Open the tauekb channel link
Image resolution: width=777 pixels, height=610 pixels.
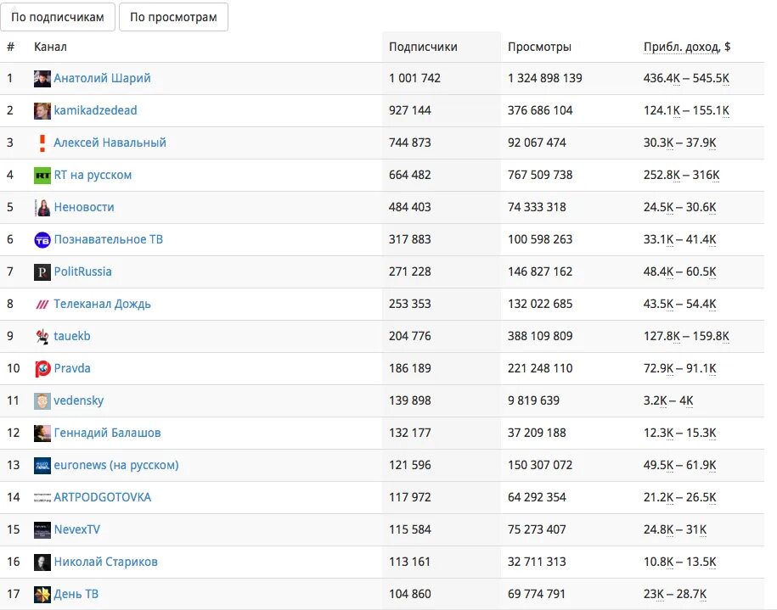[x=72, y=336]
